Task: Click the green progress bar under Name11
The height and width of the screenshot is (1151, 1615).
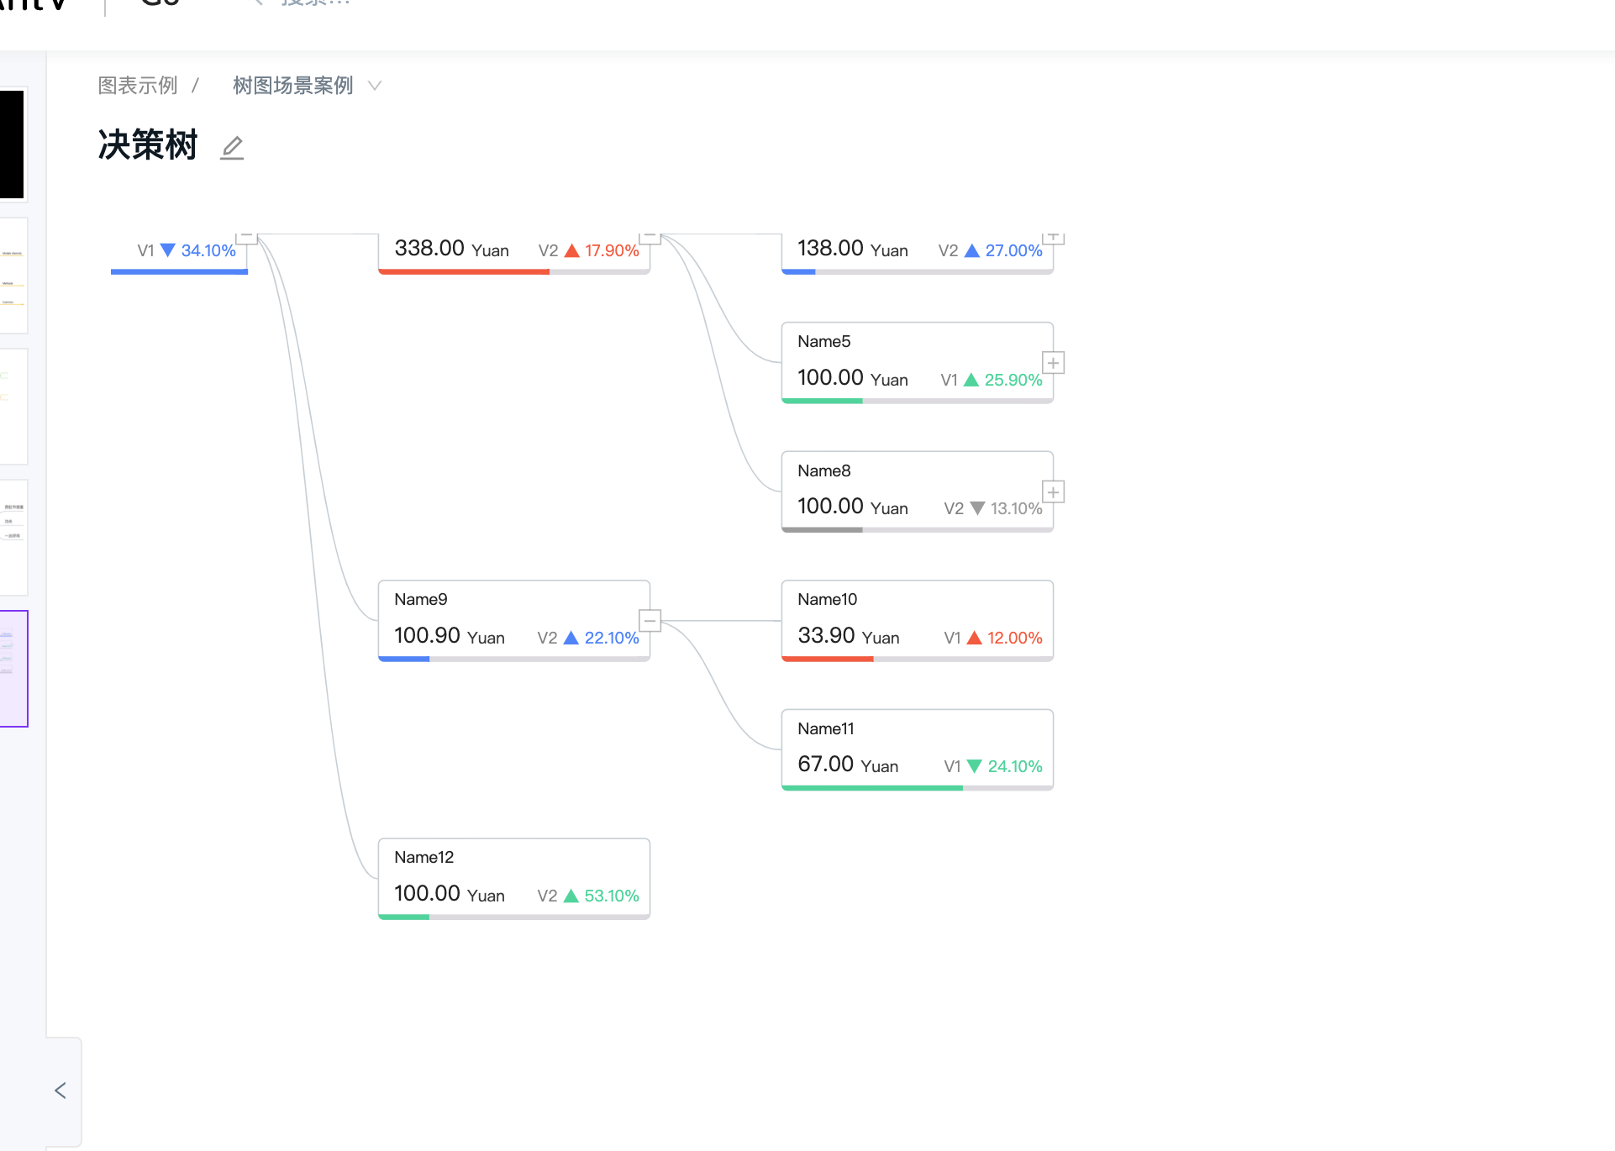Action: pos(871,788)
